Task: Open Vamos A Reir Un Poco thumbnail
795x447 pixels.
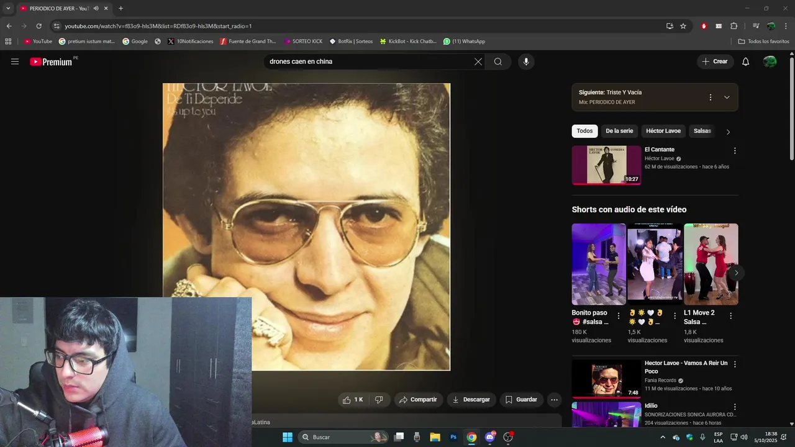Action: (x=607, y=379)
